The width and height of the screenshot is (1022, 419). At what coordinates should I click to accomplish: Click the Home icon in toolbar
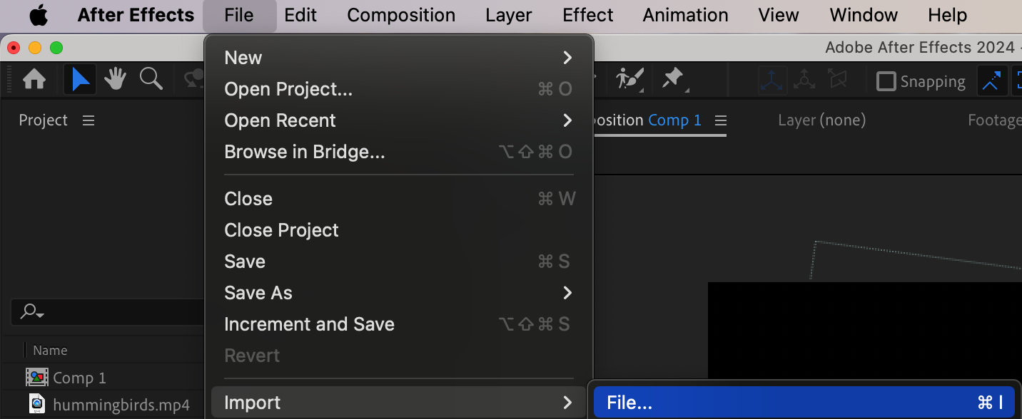34,80
